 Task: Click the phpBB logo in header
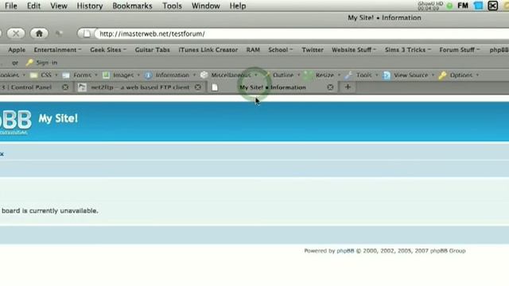pos(15,122)
